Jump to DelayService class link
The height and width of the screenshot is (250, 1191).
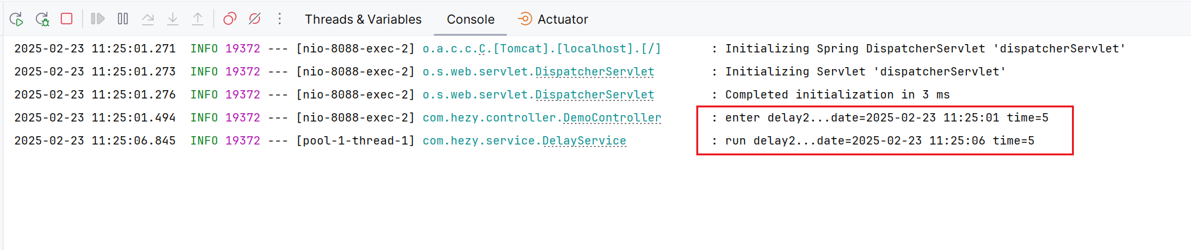[x=584, y=141]
